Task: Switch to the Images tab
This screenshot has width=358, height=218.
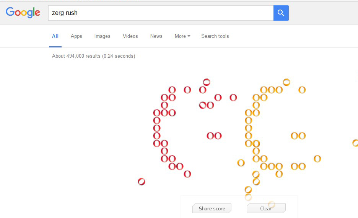Action: (102, 36)
